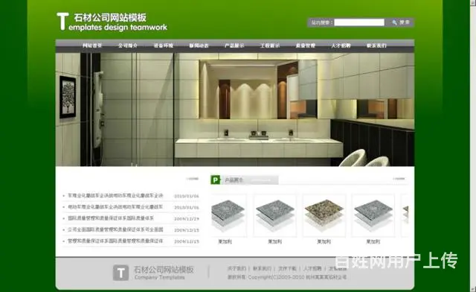
Task: Click the magnifier 搜索 search button
Action: coord(401,22)
